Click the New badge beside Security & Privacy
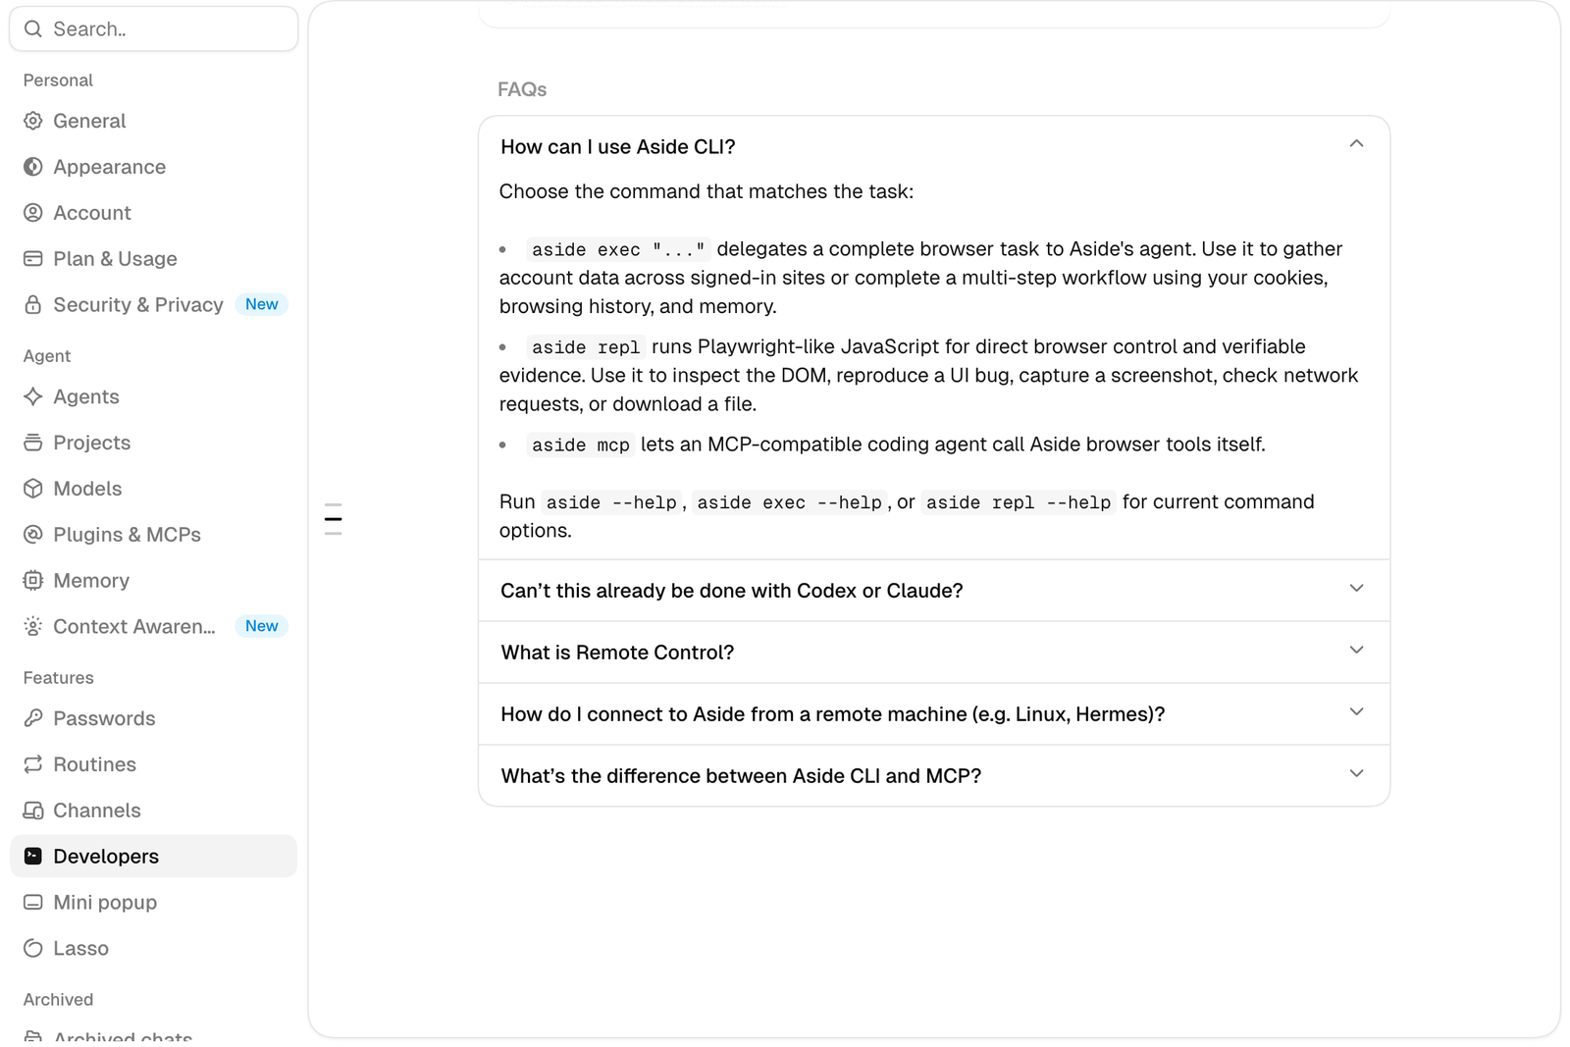Viewport: 1570px width, 1047px height. [262, 304]
